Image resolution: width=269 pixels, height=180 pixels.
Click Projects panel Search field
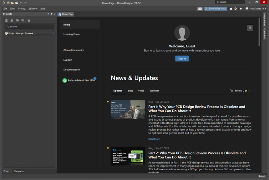pos(29,27)
